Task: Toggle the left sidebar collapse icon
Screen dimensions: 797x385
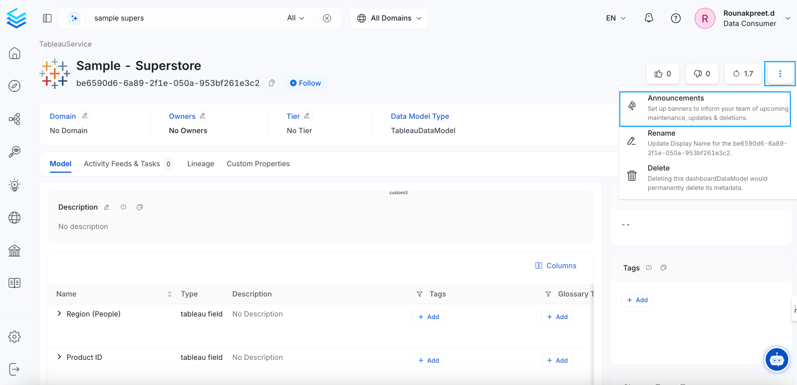Action: (x=47, y=18)
